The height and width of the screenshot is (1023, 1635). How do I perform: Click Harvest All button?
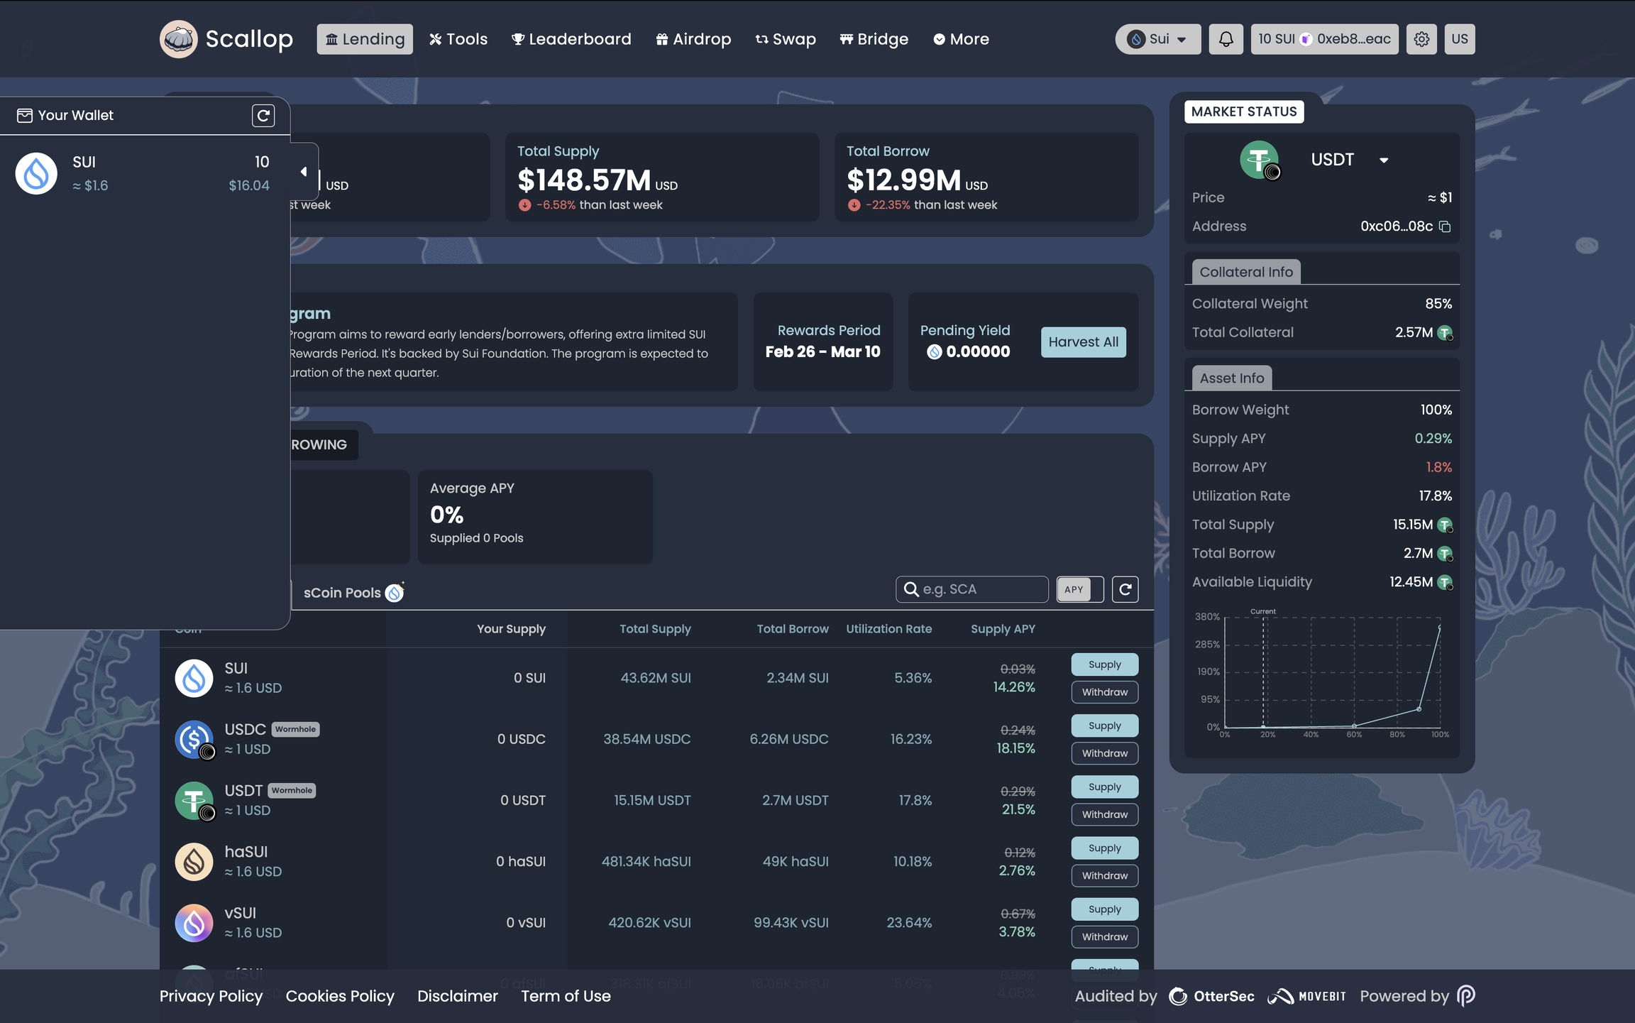point(1083,342)
